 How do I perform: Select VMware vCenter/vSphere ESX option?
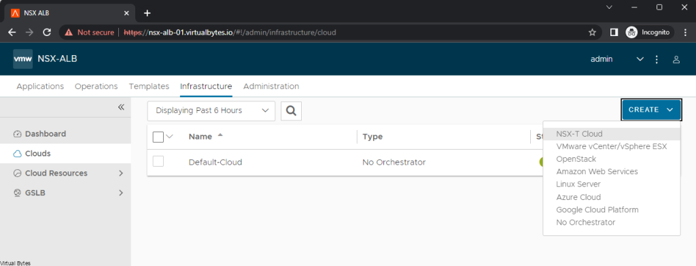click(x=612, y=146)
